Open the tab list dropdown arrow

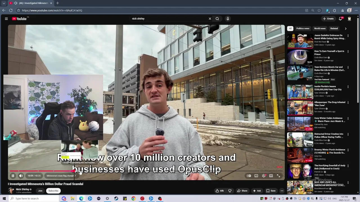click(x=4, y=3)
